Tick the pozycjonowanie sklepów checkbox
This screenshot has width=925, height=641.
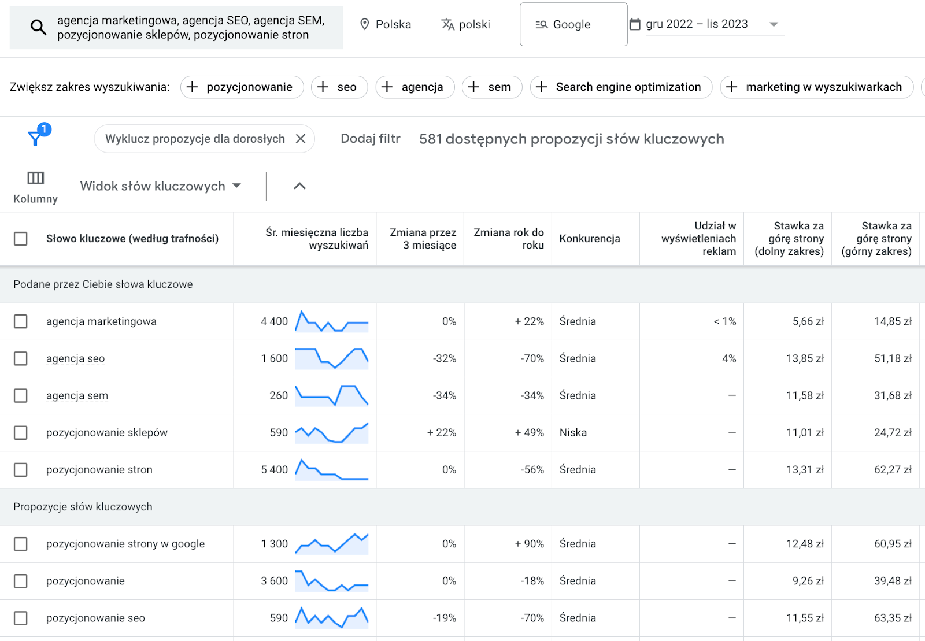[x=21, y=433]
